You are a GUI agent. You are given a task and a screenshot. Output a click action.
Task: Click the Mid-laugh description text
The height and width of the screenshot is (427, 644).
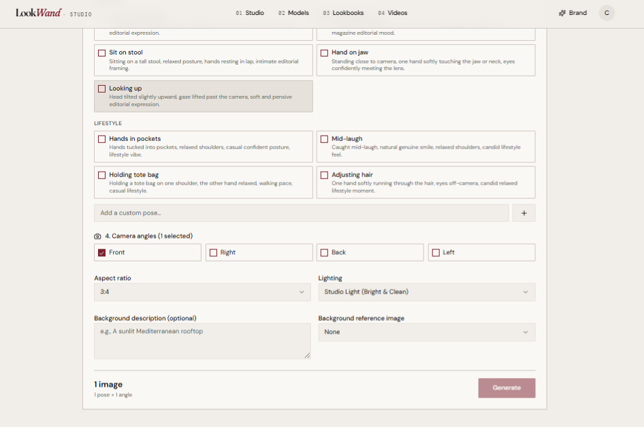point(426,151)
